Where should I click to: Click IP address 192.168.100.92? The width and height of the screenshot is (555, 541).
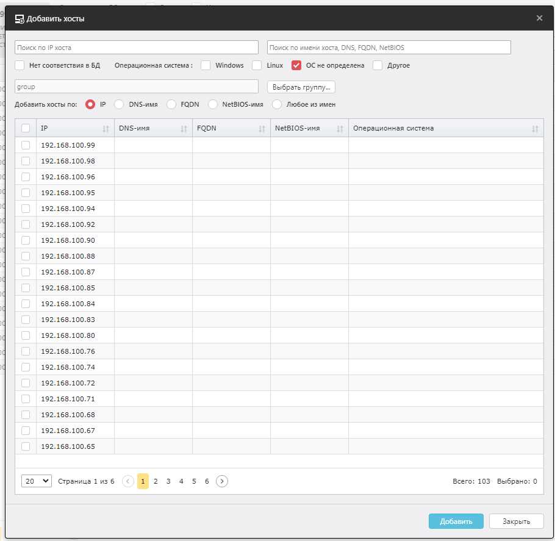(x=68, y=224)
